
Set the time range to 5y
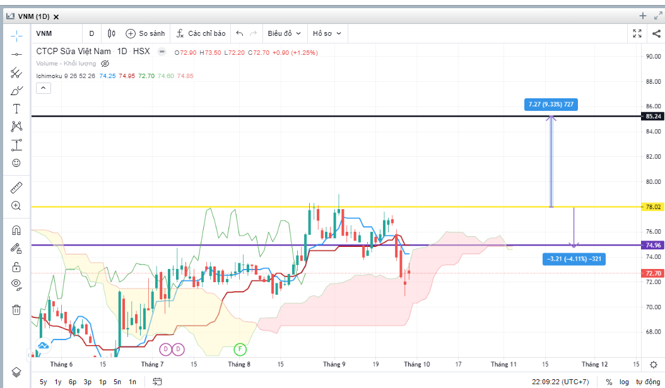(44, 382)
